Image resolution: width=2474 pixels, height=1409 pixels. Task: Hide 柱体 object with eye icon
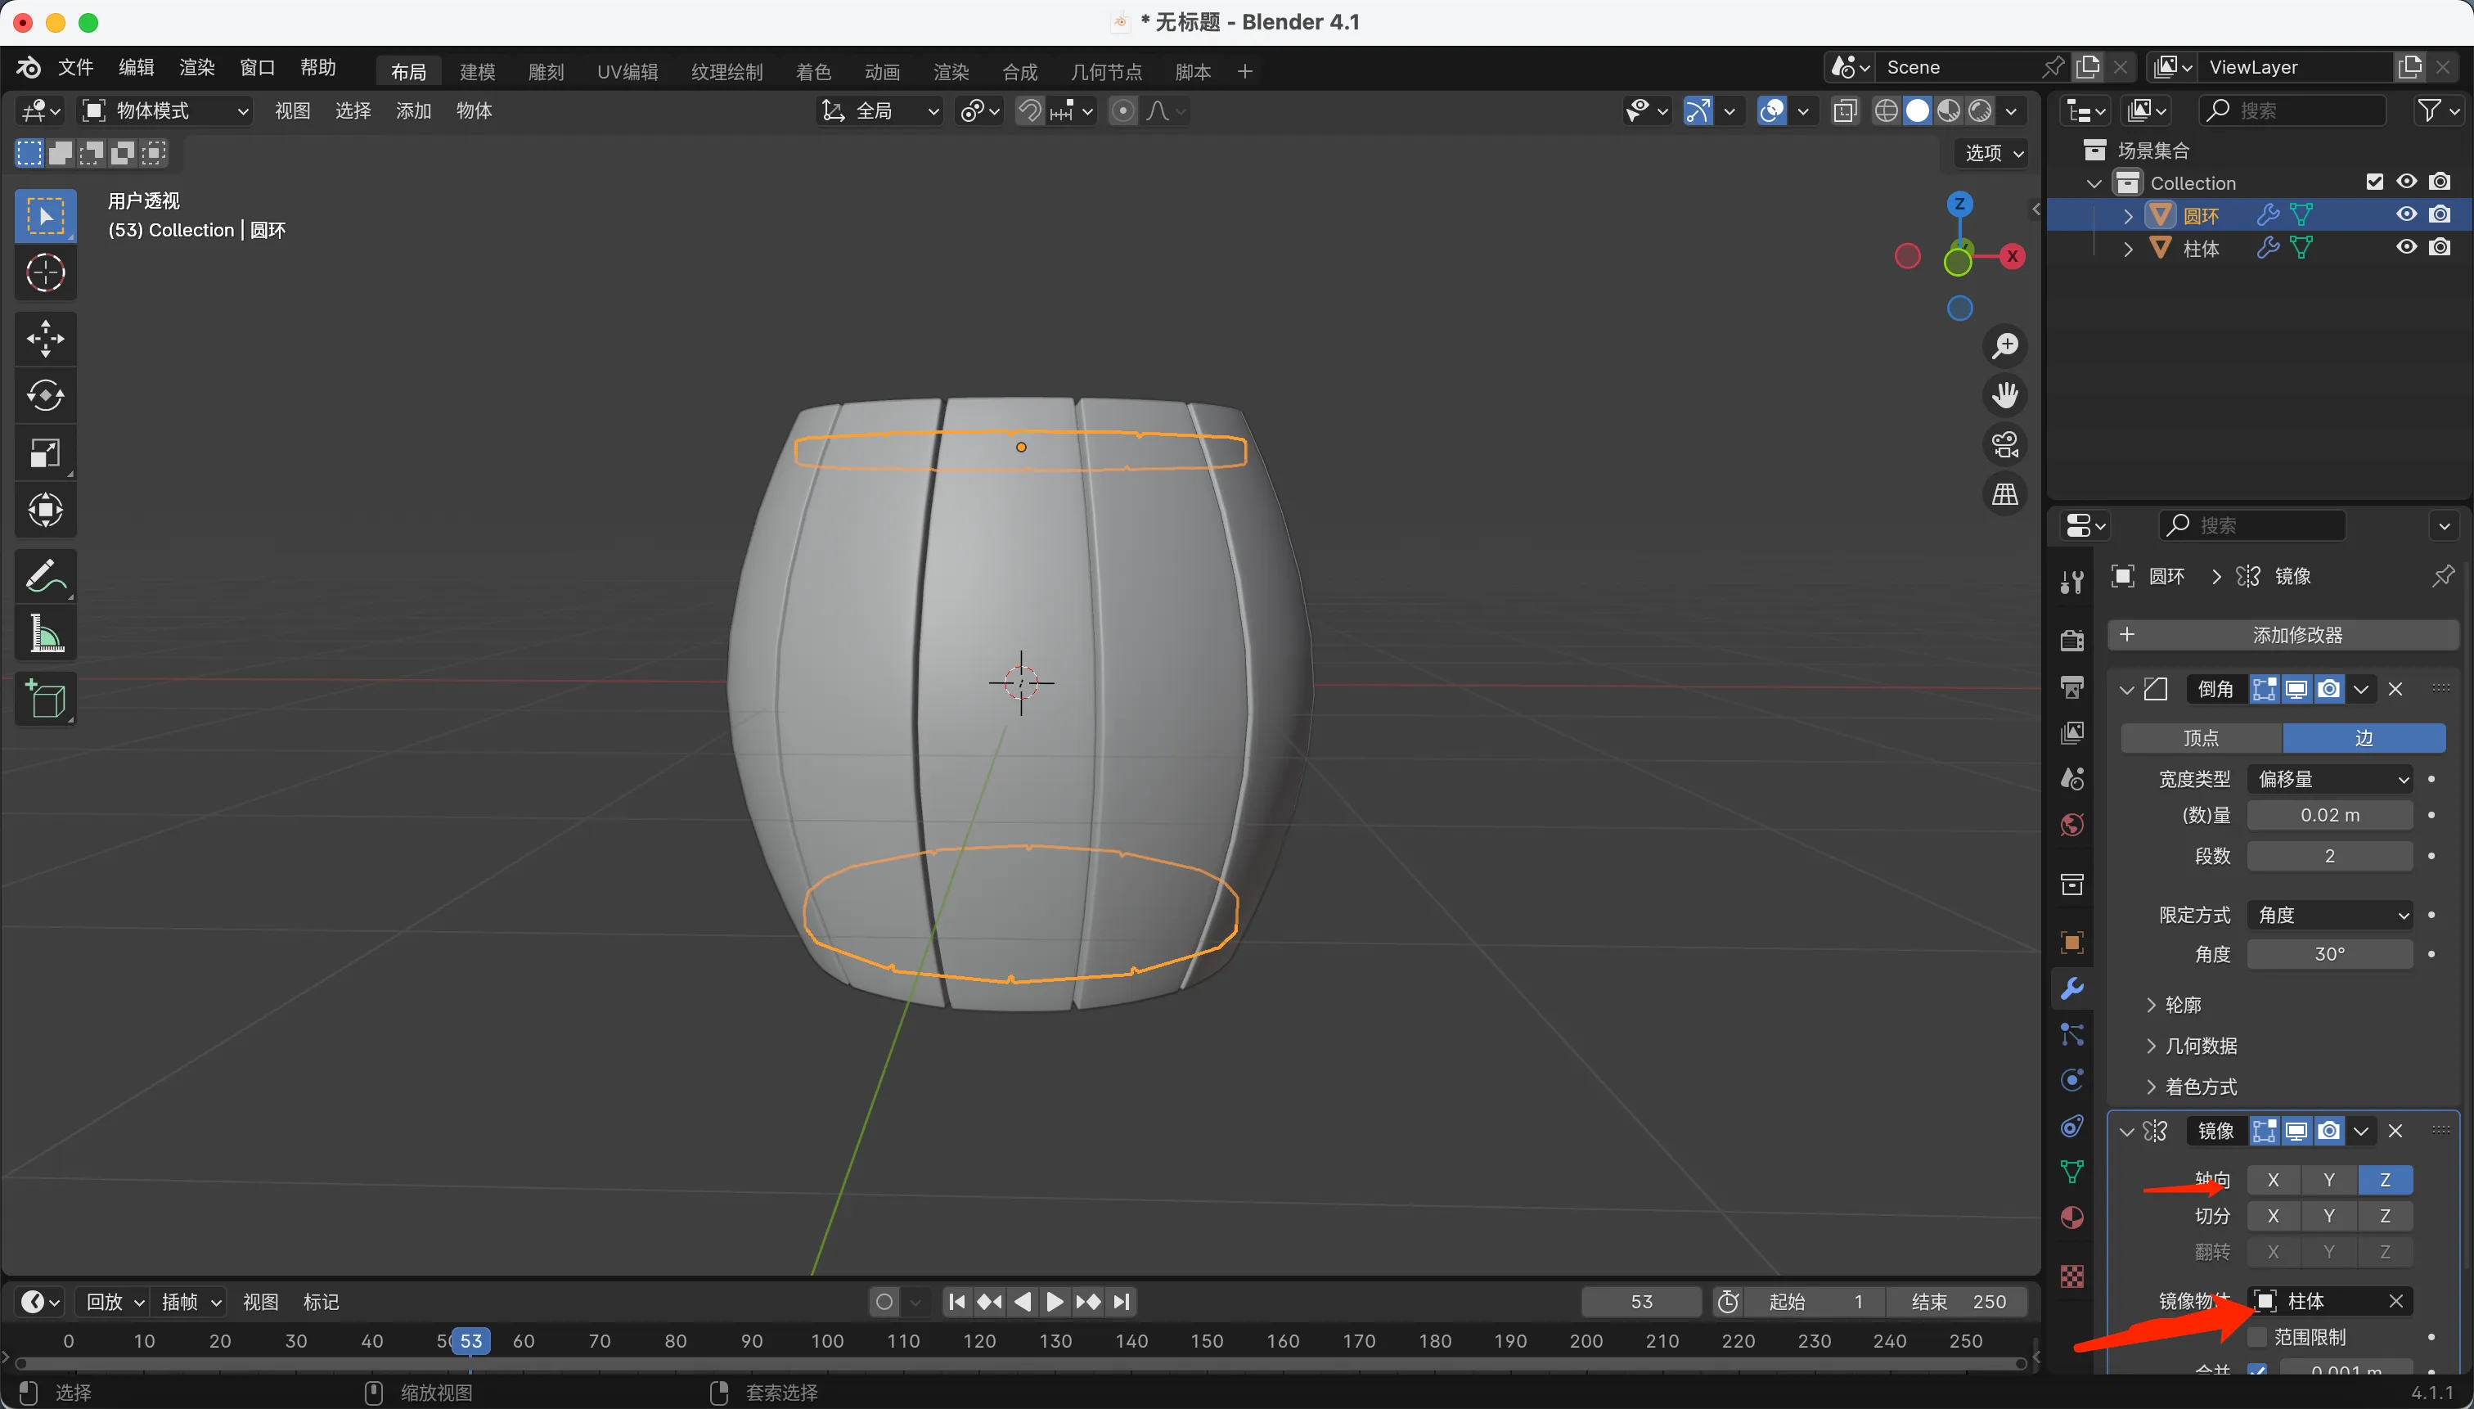click(2406, 248)
